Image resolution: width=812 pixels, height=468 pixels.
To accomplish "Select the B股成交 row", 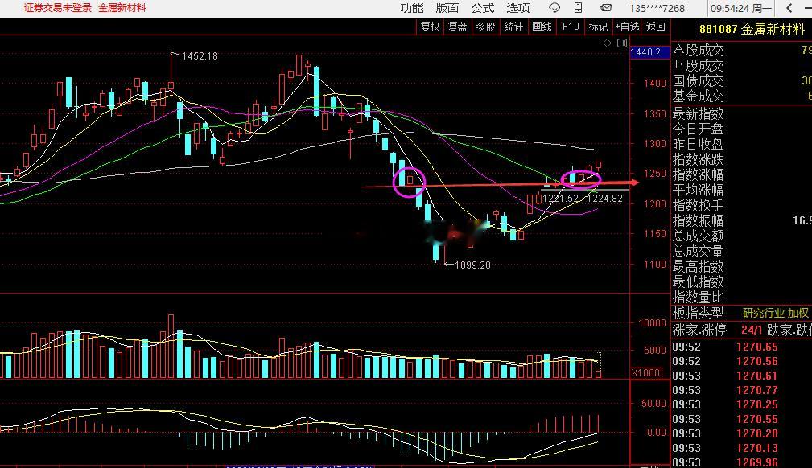I will pyautogui.click(x=741, y=65).
